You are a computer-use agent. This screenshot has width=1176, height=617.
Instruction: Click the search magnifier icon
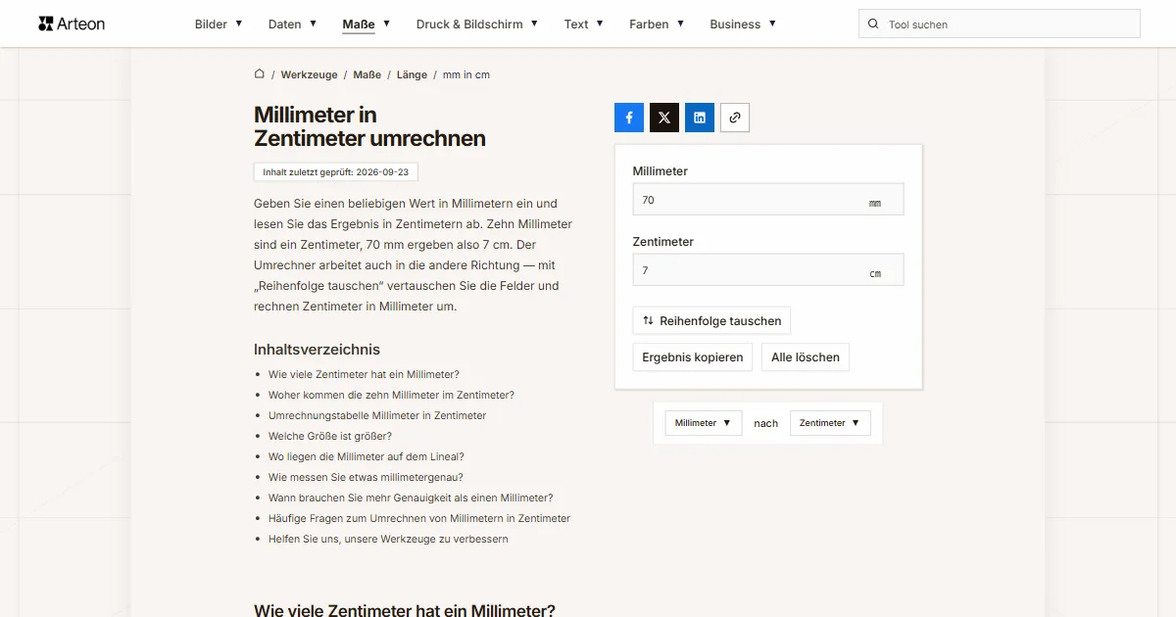pyautogui.click(x=873, y=24)
